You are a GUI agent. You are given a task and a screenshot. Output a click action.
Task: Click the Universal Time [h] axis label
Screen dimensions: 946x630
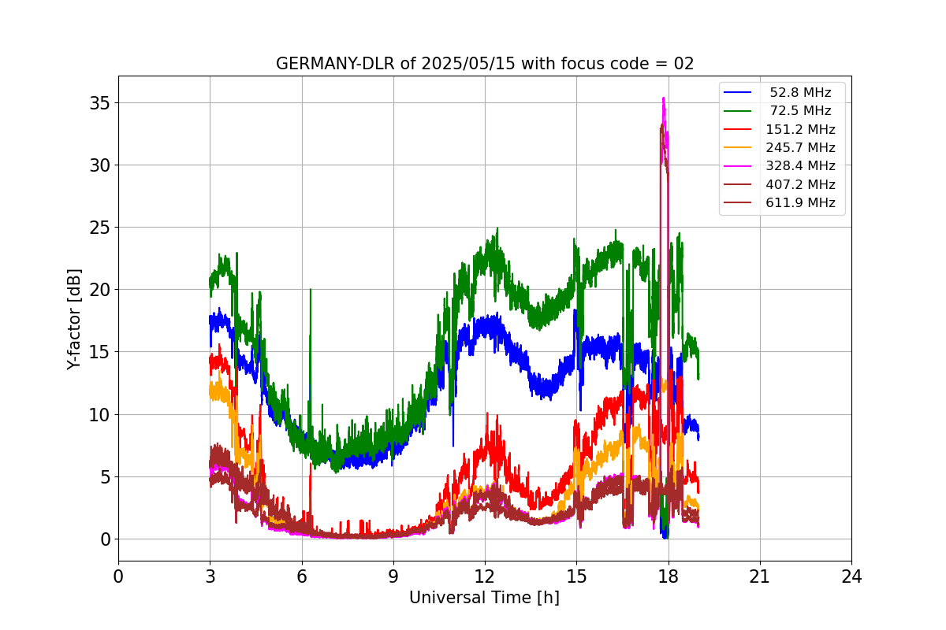[484, 598]
